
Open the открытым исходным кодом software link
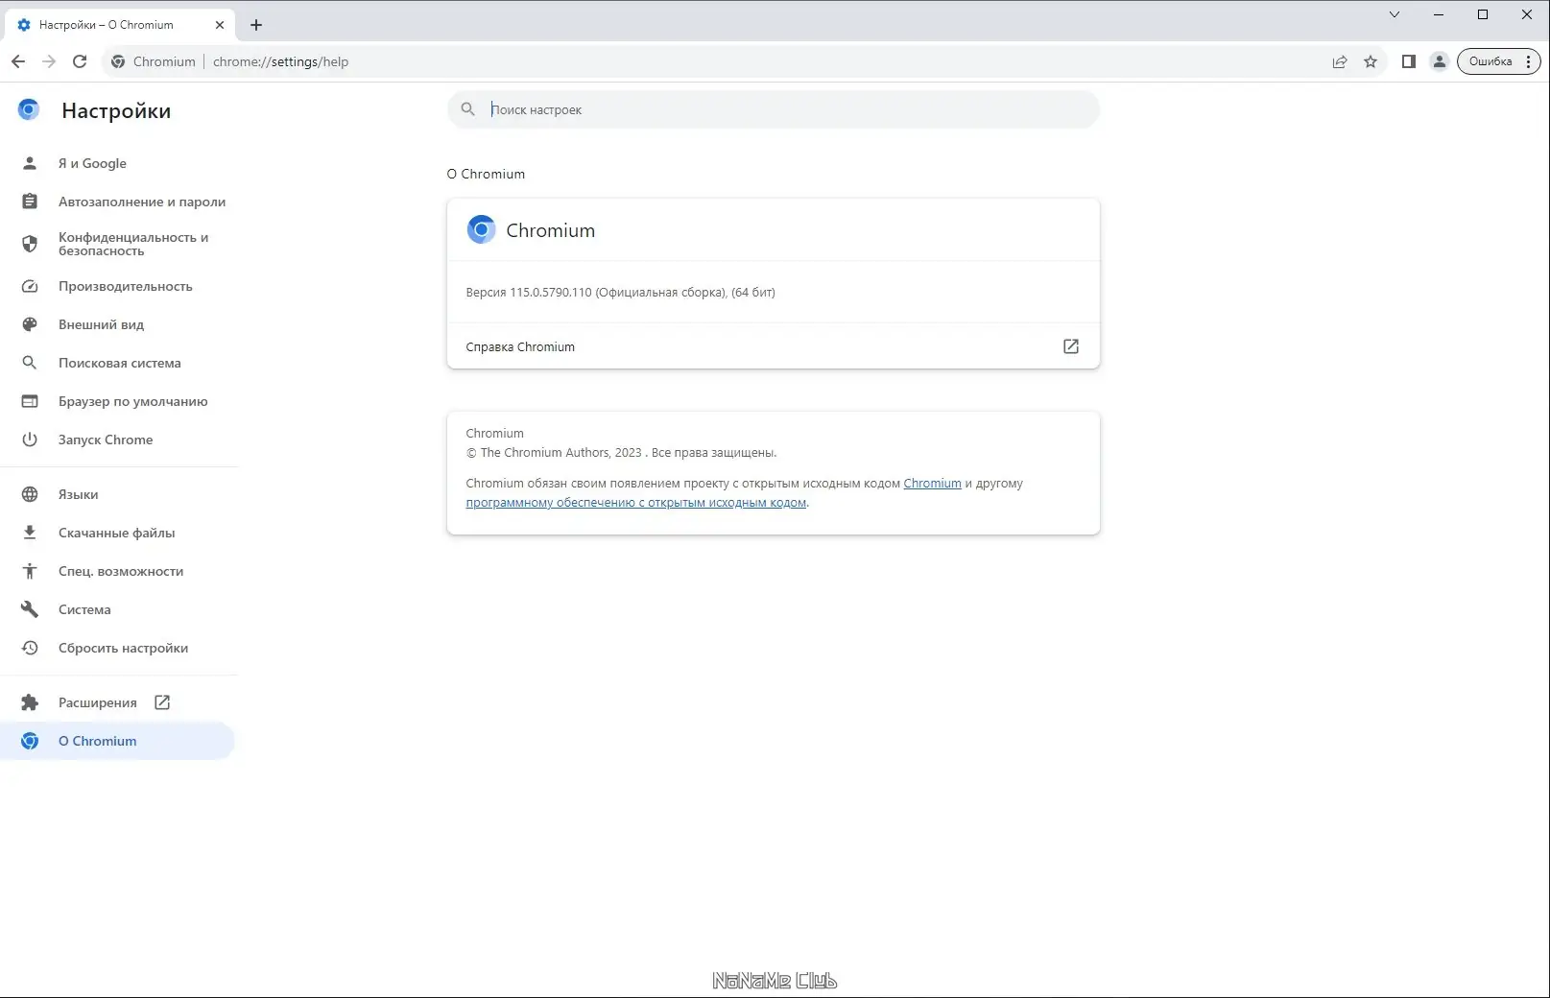636,502
